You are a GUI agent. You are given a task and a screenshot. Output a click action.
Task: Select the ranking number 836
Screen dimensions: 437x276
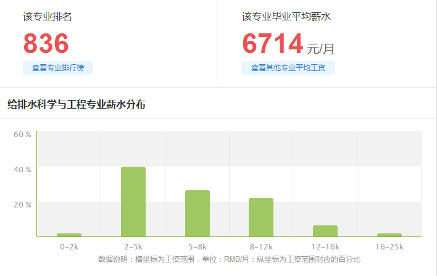tap(46, 43)
